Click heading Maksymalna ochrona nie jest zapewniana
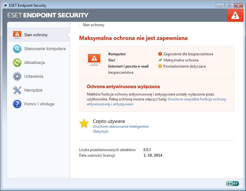Image resolution: width=246 pixels, height=191 pixels. (x=133, y=38)
